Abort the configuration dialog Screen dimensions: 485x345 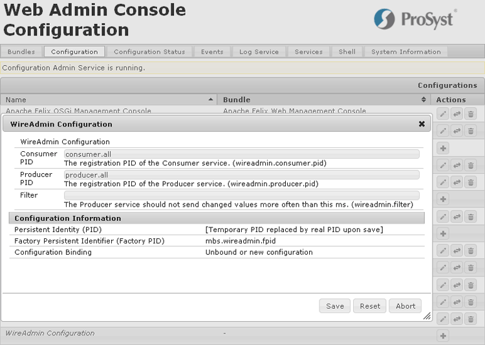click(x=405, y=306)
